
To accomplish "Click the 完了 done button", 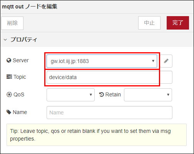I will pos(178,23).
